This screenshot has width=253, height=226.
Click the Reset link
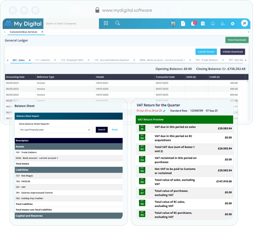pos(115,130)
